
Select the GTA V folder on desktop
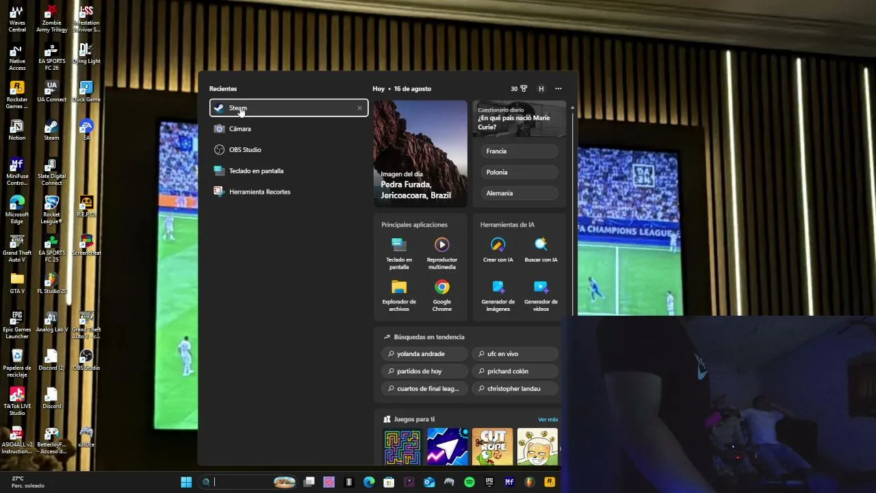coord(17,283)
